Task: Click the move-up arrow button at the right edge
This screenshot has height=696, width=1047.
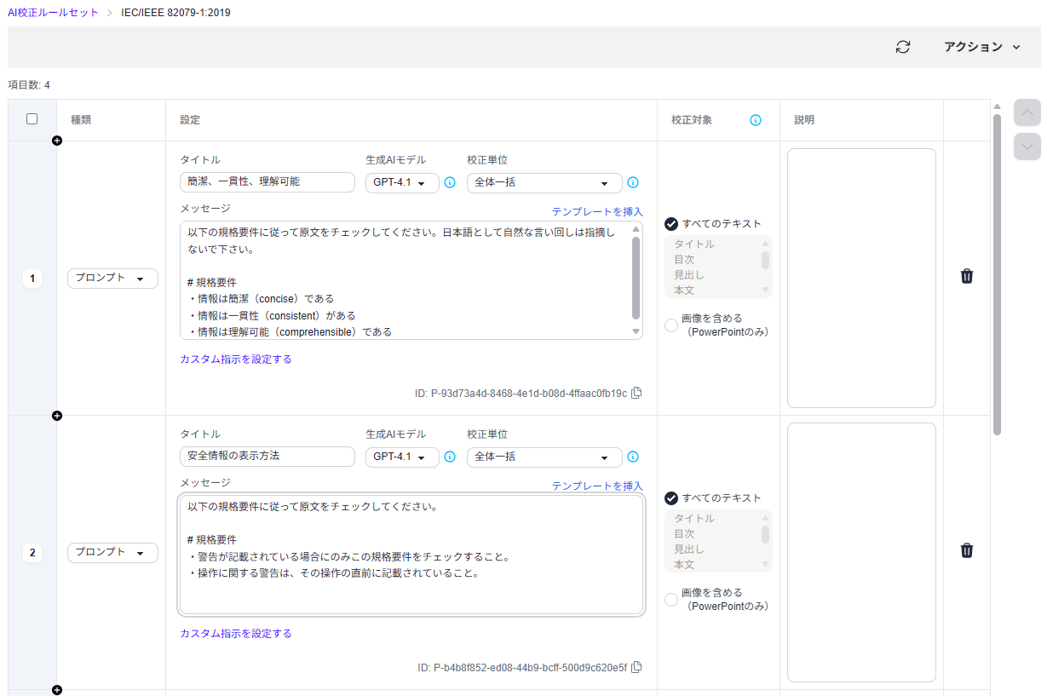Action: pyautogui.click(x=1027, y=112)
